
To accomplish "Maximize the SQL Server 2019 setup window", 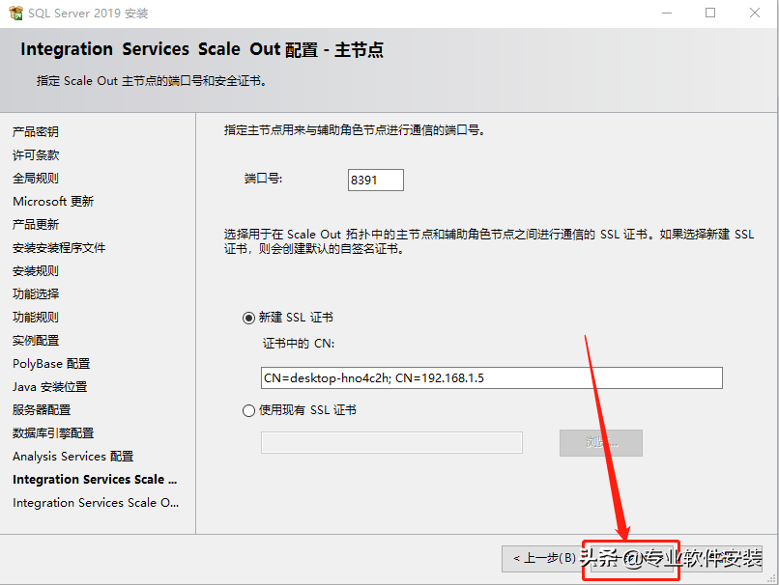I will tap(710, 13).
